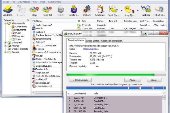Open the Scheduler clock icon
This screenshot has height=113, width=170.
click(x=100, y=9)
